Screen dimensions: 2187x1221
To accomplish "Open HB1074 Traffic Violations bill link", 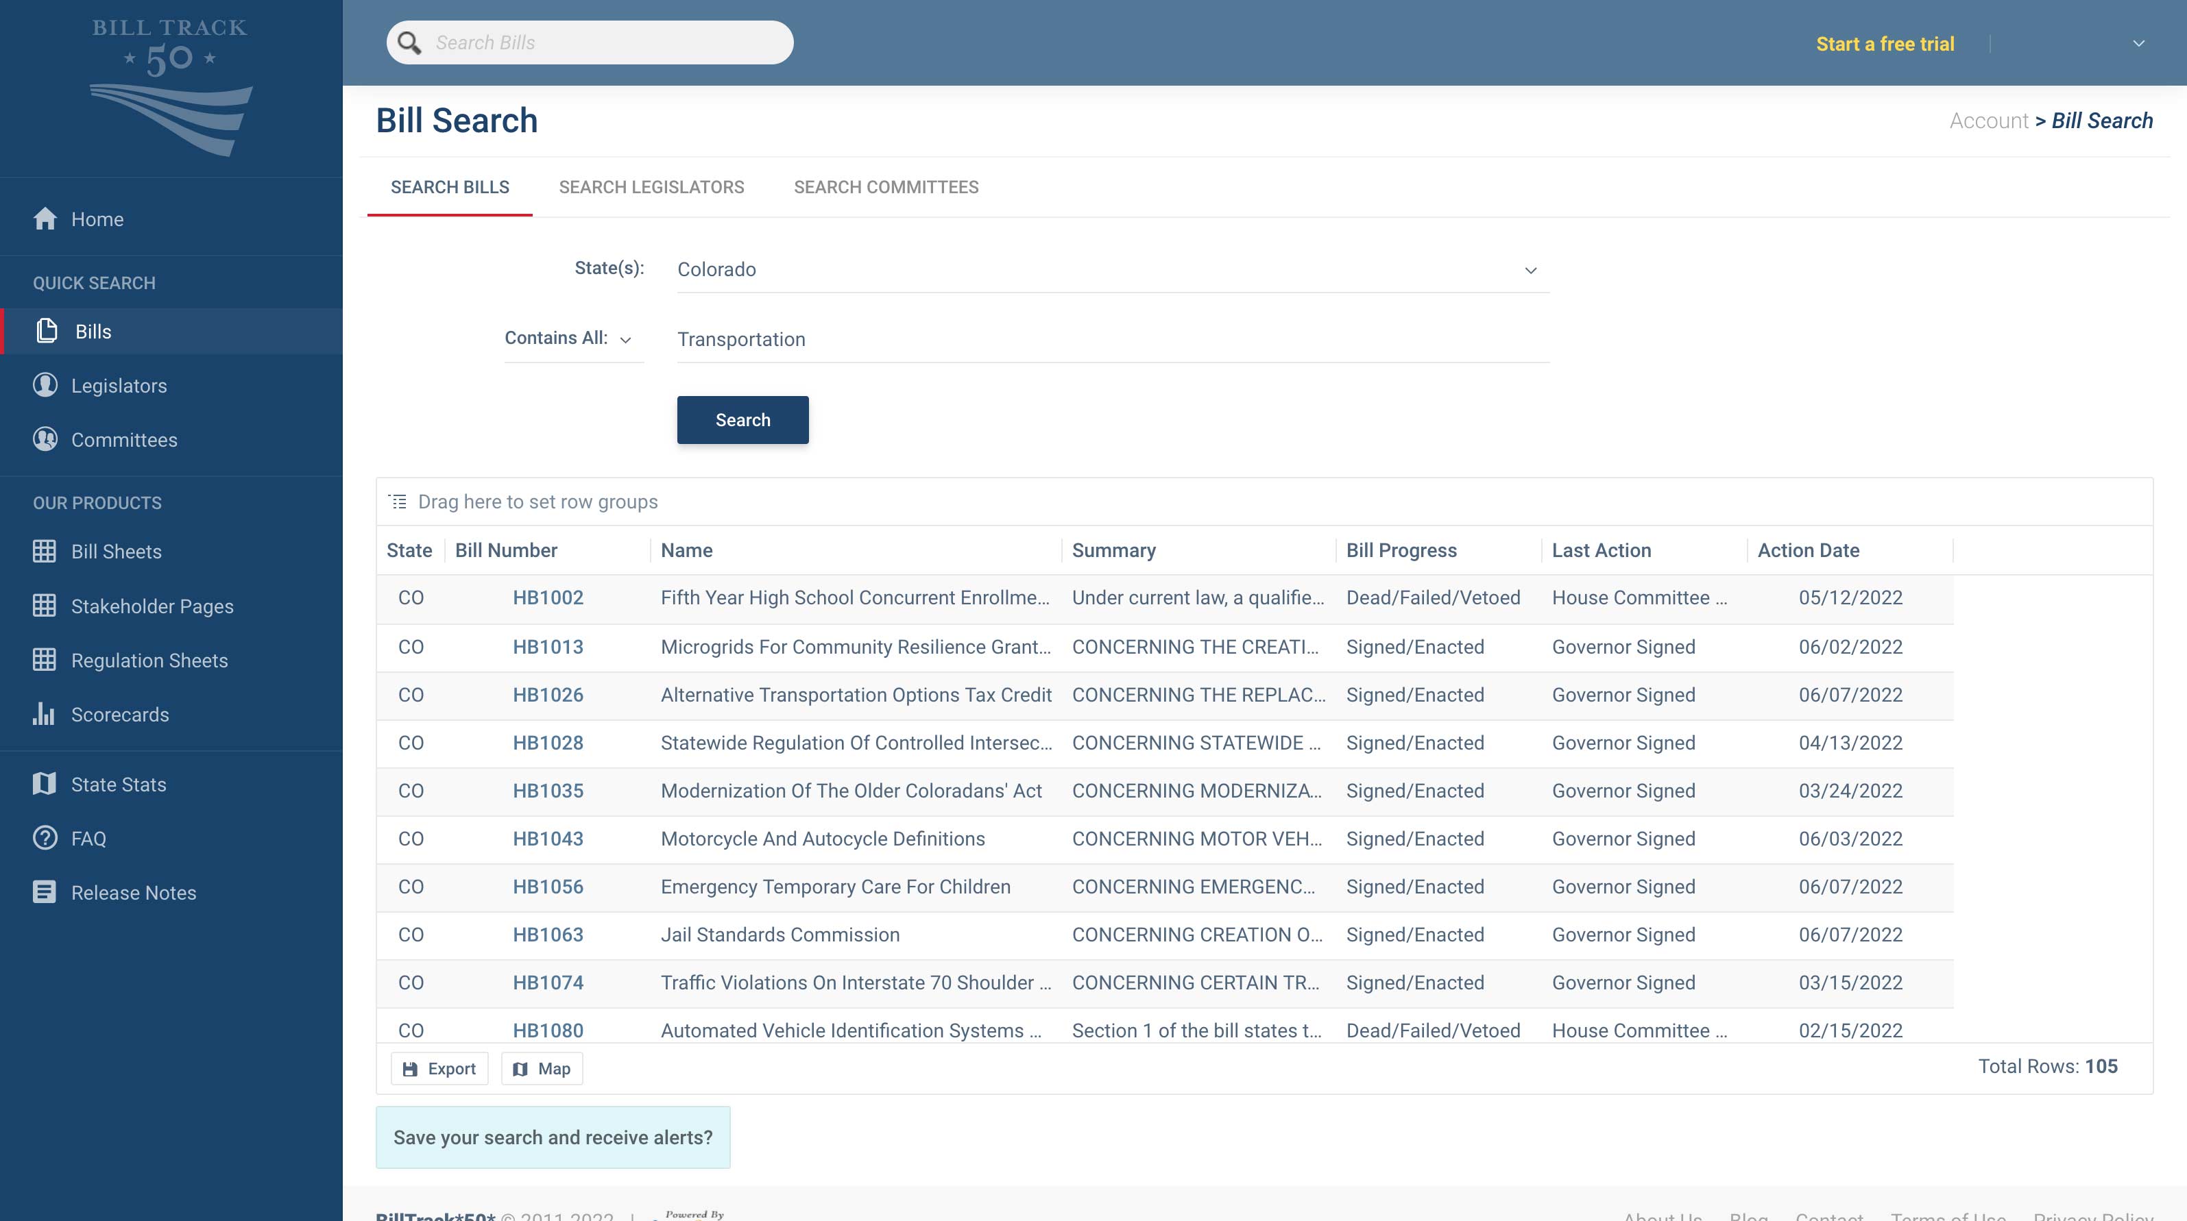I will point(548,982).
